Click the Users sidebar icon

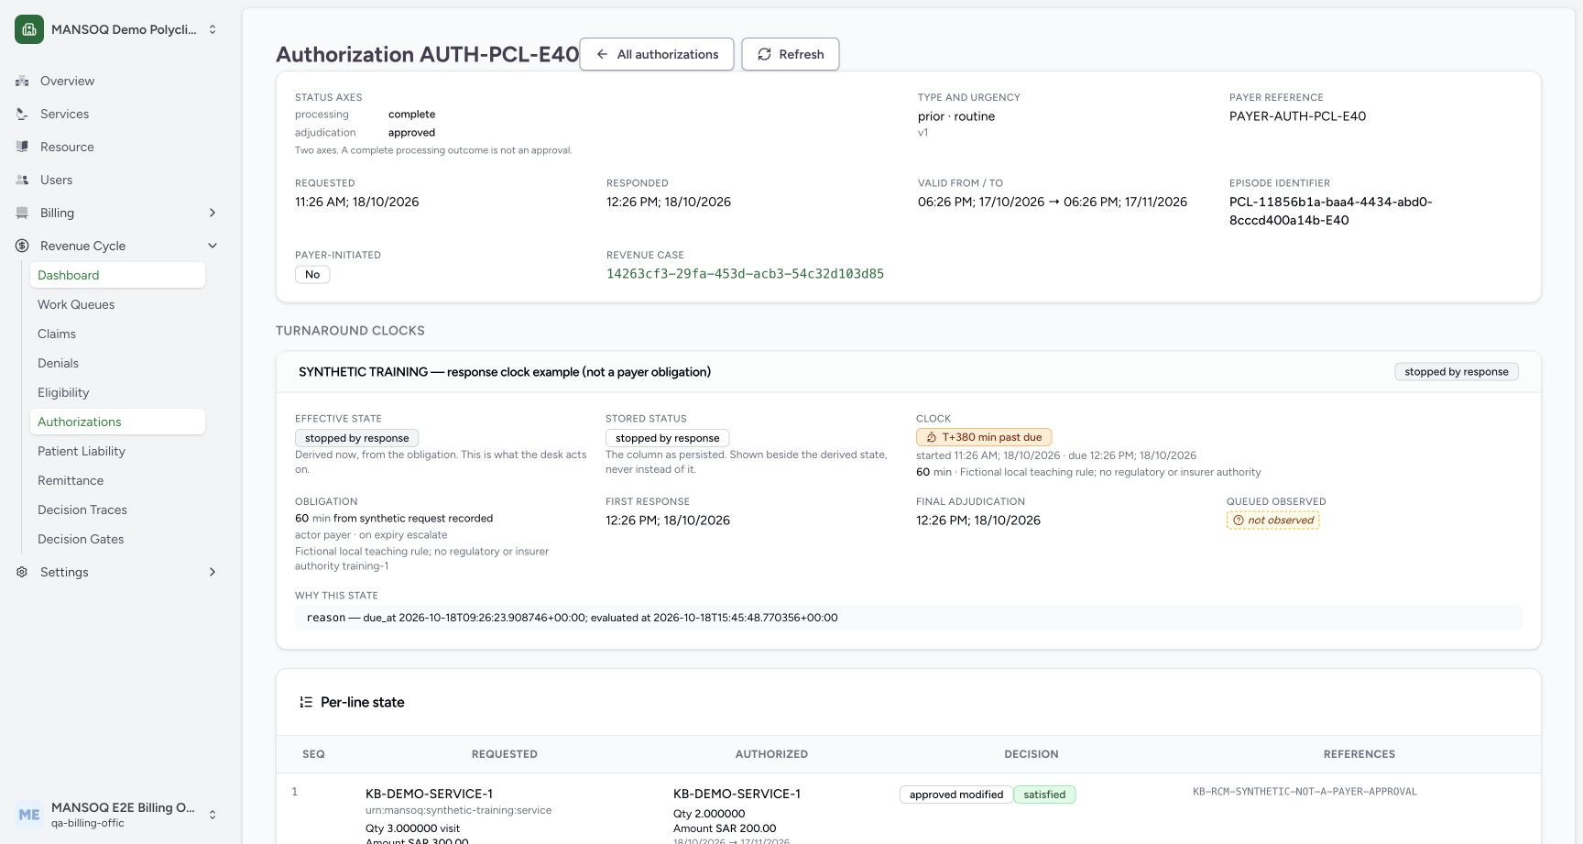[22, 181]
